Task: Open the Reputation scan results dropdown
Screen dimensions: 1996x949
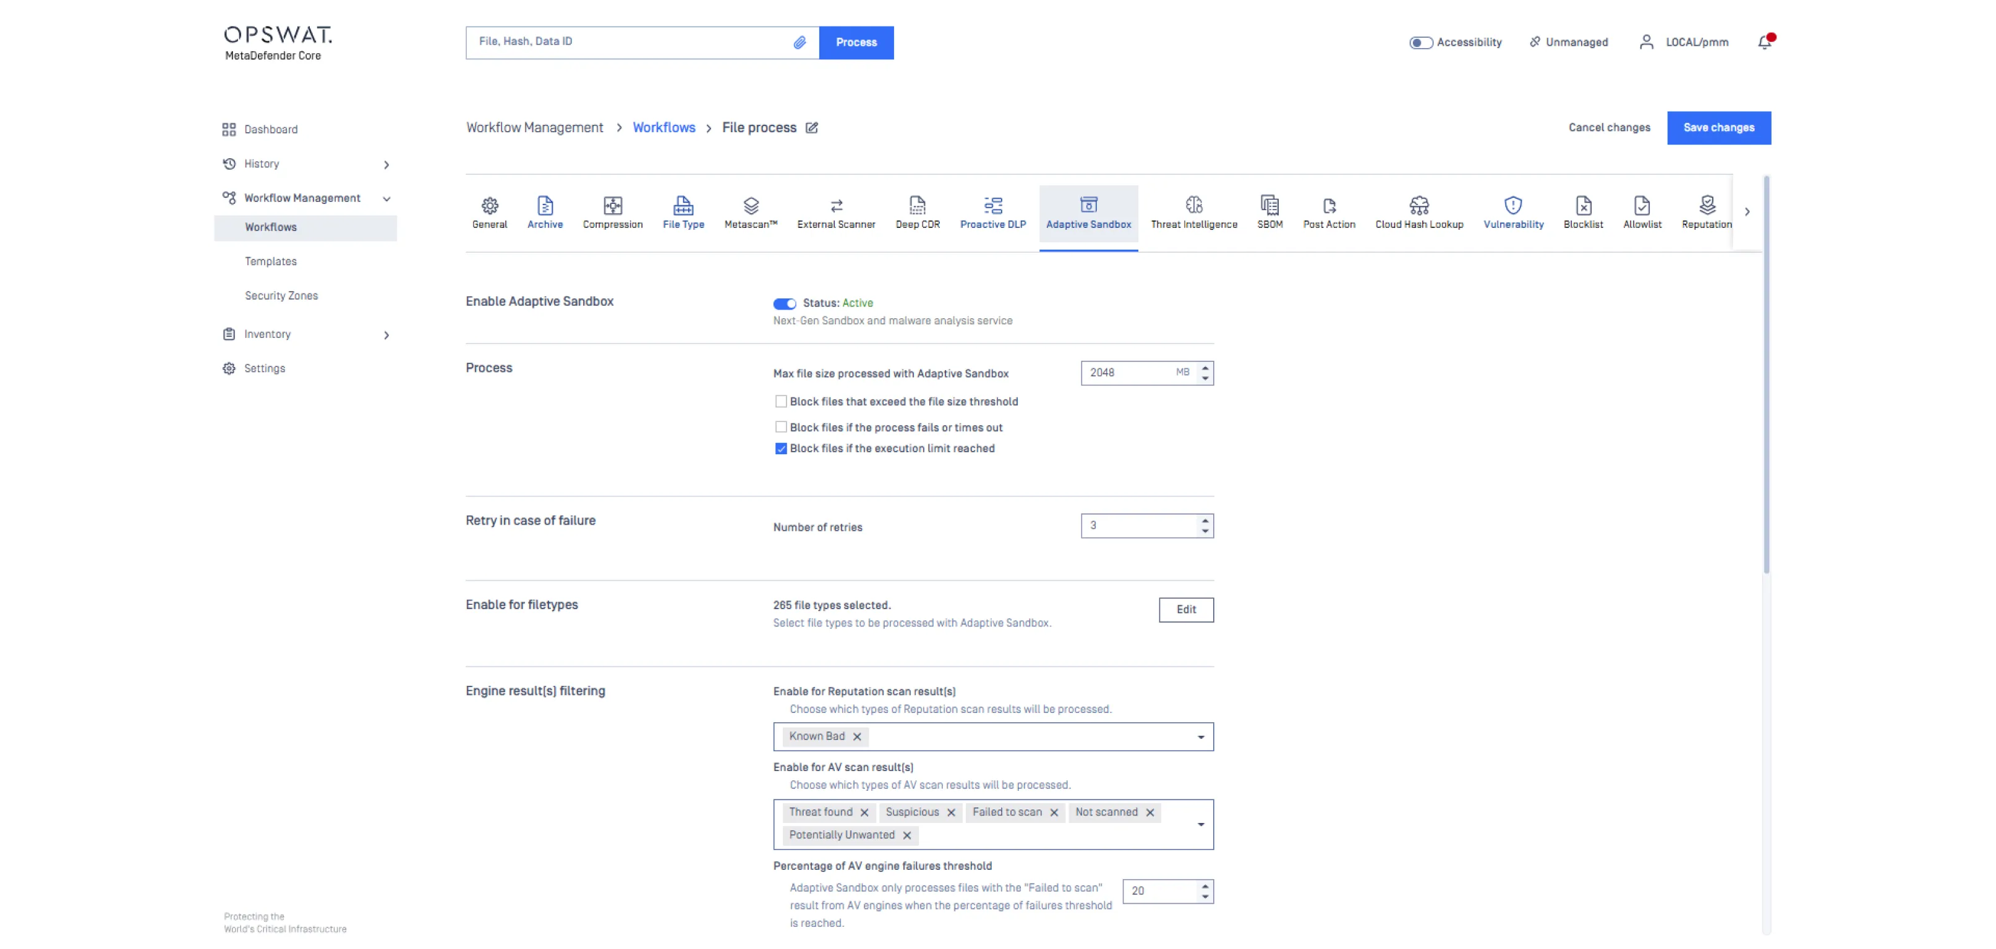Action: tap(1200, 737)
